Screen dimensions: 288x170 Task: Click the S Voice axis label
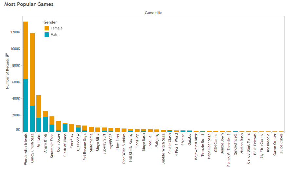pyautogui.click(x=183, y=140)
